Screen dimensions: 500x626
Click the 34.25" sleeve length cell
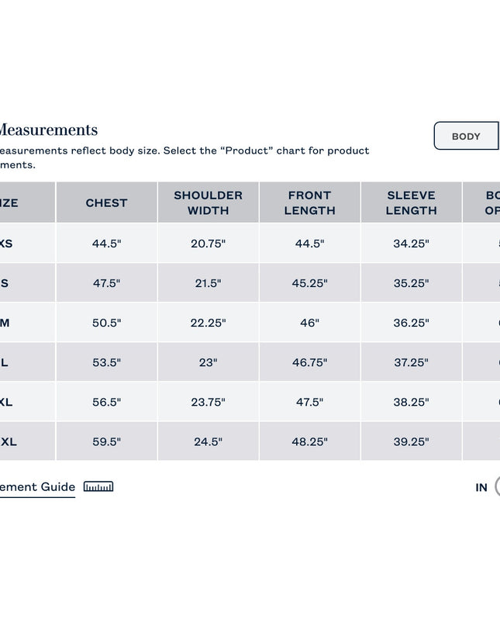(412, 243)
